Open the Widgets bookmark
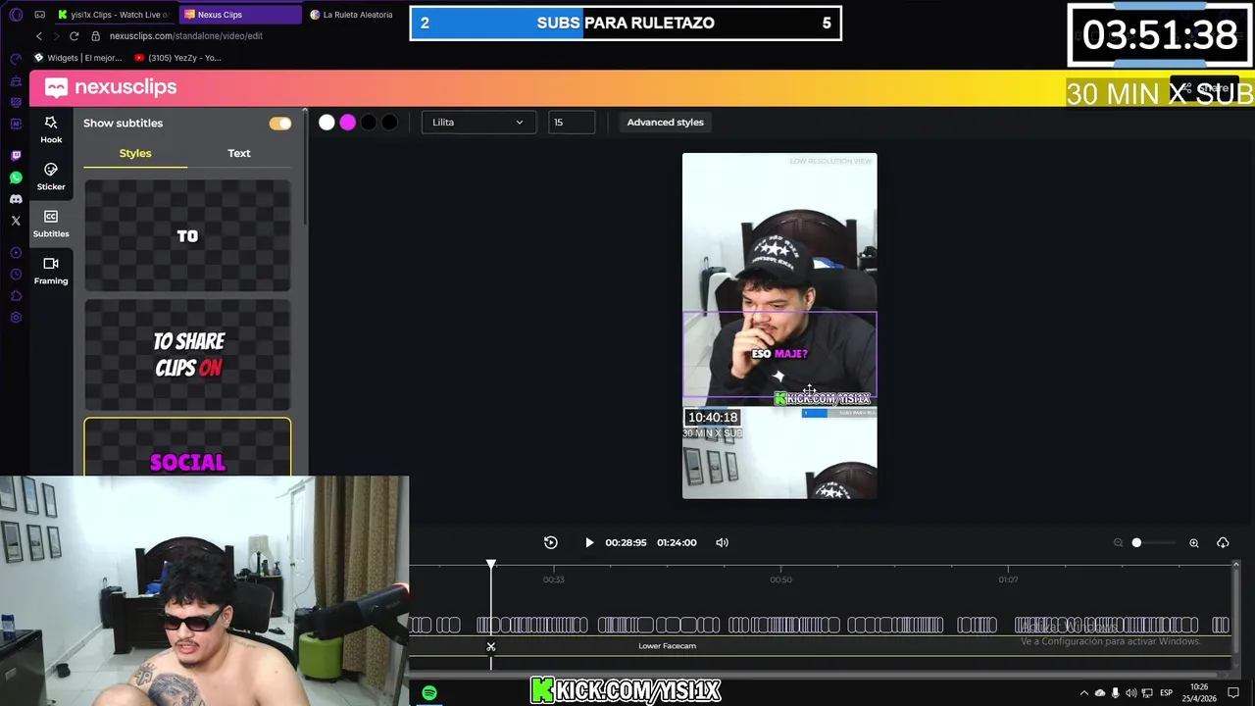1255x706 pixels. click(78, 58)
